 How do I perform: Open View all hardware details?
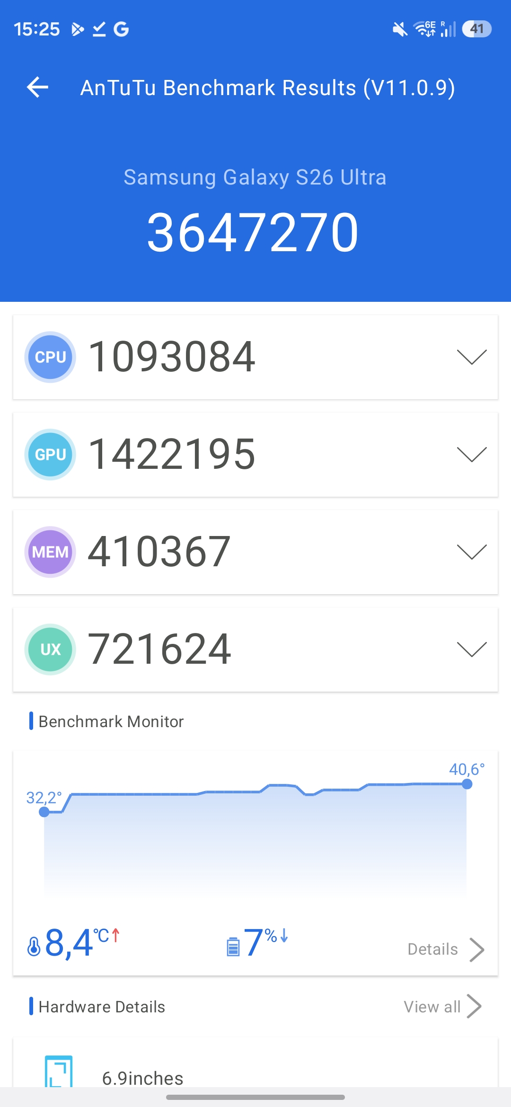pyautogui.click(x=442, y=1007)
